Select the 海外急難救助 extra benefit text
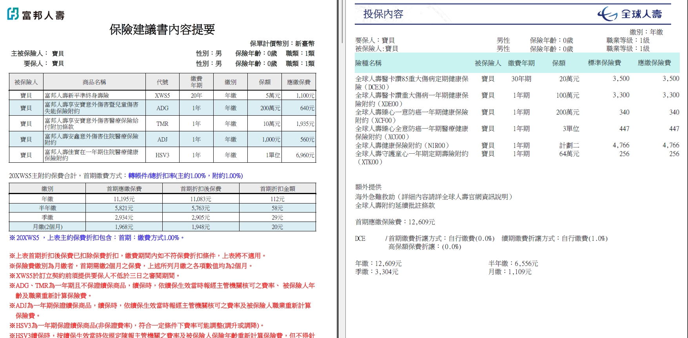The image size is (688, 338). click(x=434, y=197)
